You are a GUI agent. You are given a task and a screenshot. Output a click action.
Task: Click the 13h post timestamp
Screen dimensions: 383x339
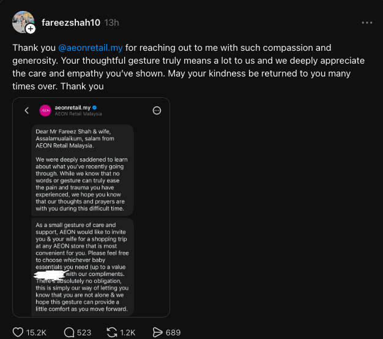pyautogui.click(x=111, y=23)
